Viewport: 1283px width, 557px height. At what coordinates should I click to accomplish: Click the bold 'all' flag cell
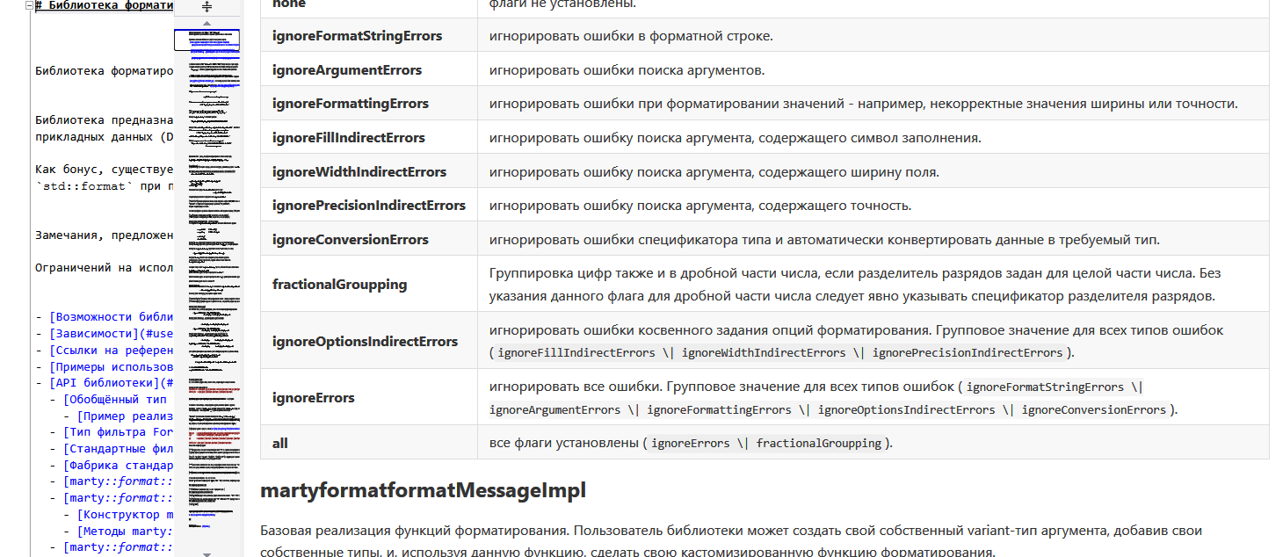tap(280, 443)
